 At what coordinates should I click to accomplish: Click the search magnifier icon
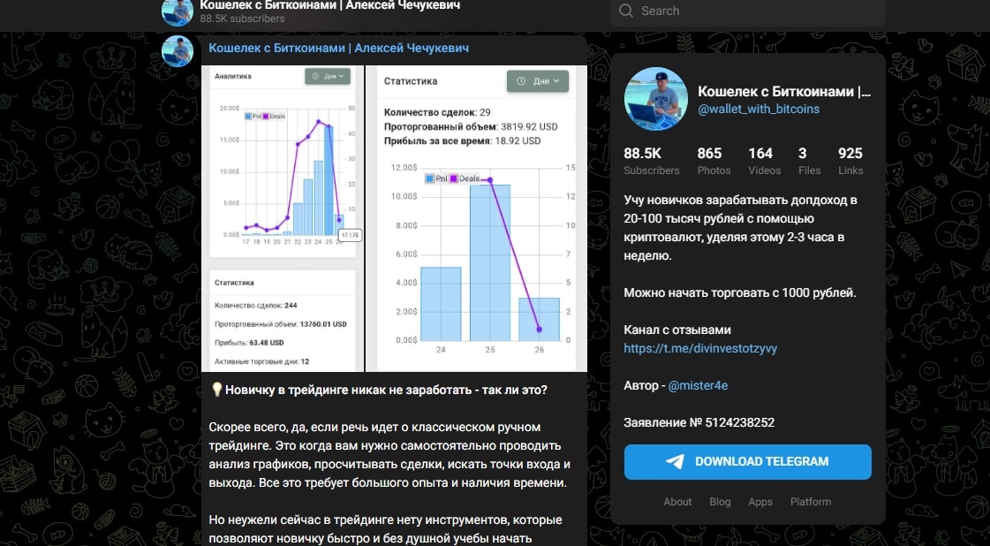point(625,11)
